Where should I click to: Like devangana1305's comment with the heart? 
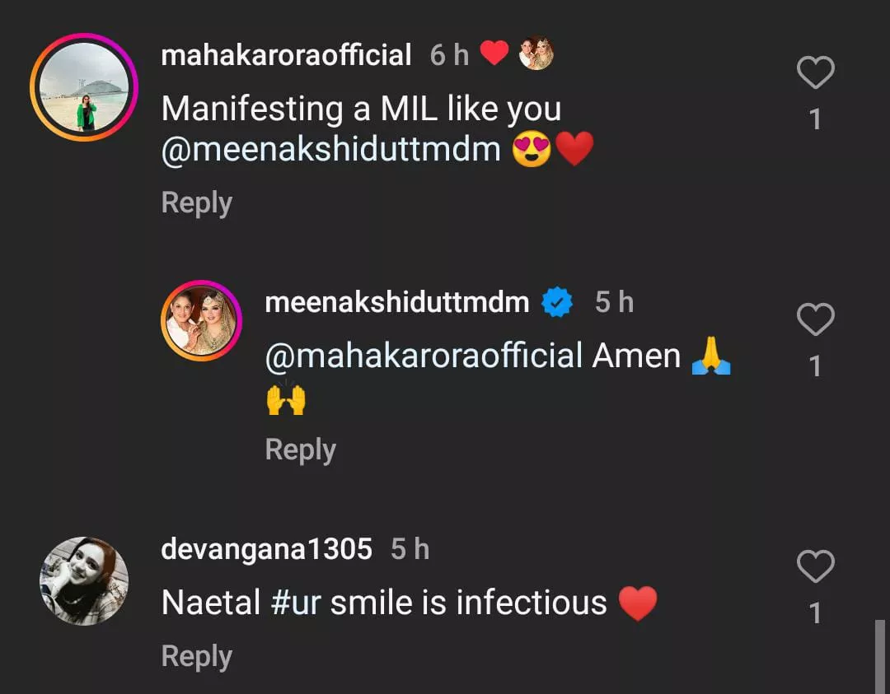pos(816,566)
